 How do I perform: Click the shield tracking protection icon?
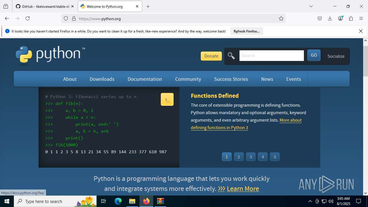(x=66, y=18)
